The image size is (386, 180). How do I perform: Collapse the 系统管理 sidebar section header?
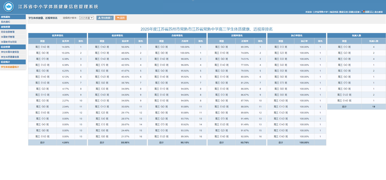[6, 27]
